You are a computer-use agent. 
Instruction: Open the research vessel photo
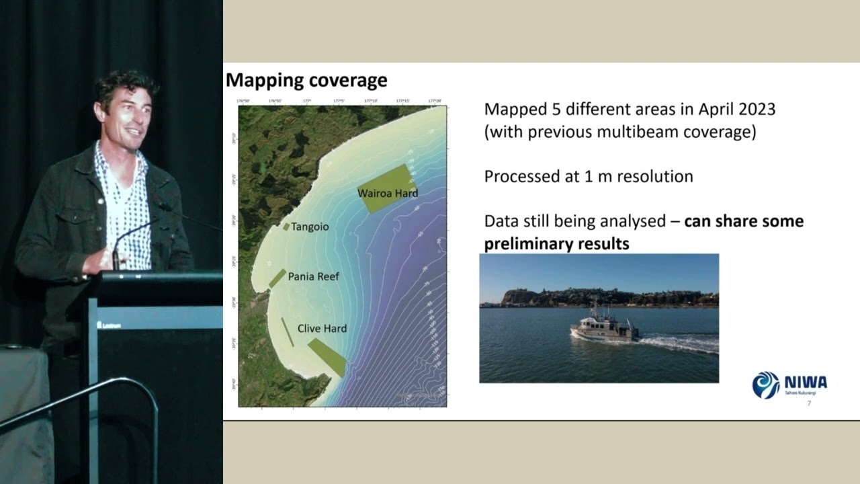click(599, 318)
